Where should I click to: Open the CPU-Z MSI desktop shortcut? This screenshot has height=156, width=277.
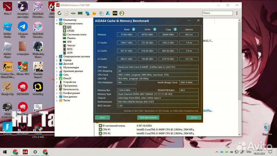(x=38, y=128)
